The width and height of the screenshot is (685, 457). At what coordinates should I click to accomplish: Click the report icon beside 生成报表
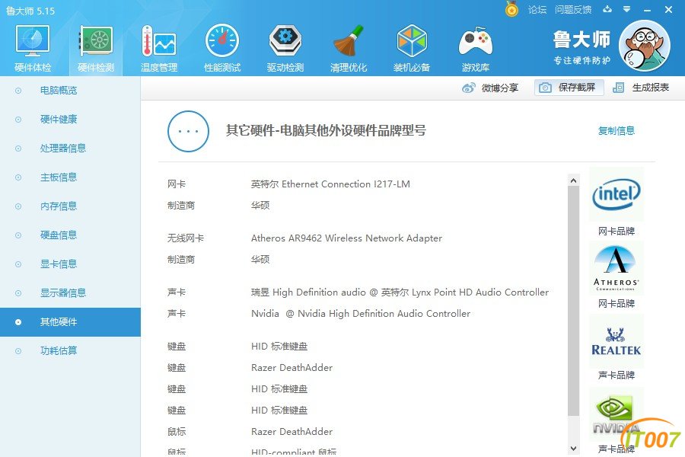(x=618, y=88)
